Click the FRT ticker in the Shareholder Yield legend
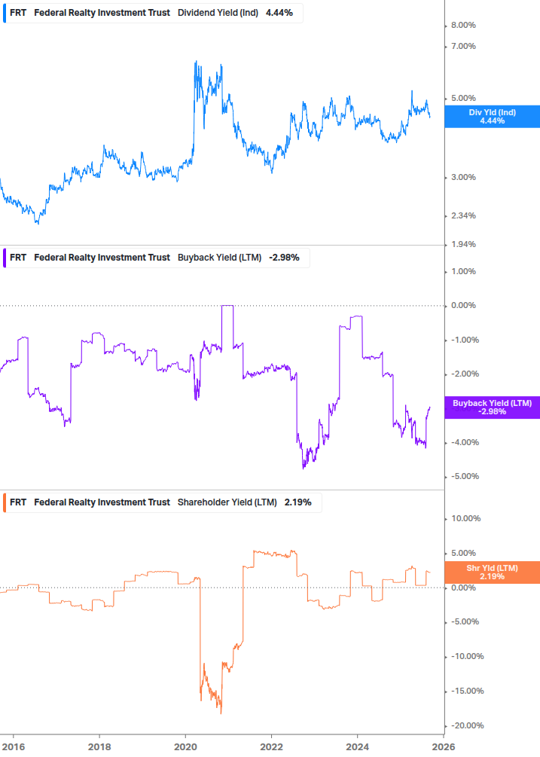The width and height of the screenshot is (540, 757). click(x=18, y=502)
